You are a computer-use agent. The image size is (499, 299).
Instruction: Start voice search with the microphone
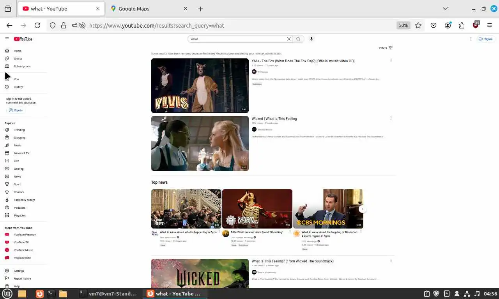click(x=311, y=39)
